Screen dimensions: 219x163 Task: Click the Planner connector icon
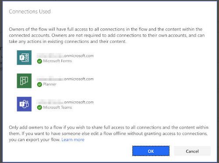click(24, 81)
